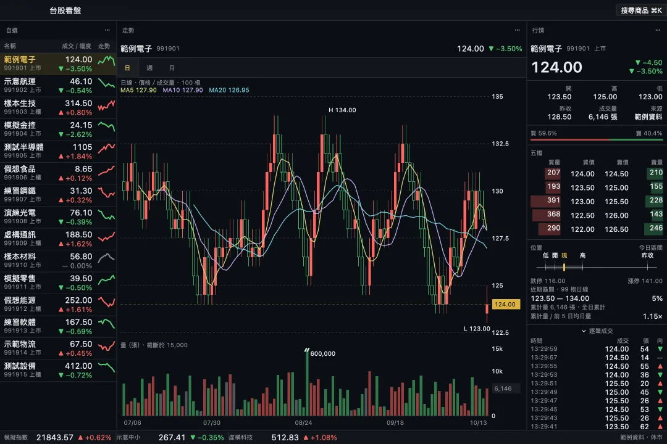
Task: Select 練習軟體 in the watchlist
Action: pyautogui.click(x=58, y=326)
